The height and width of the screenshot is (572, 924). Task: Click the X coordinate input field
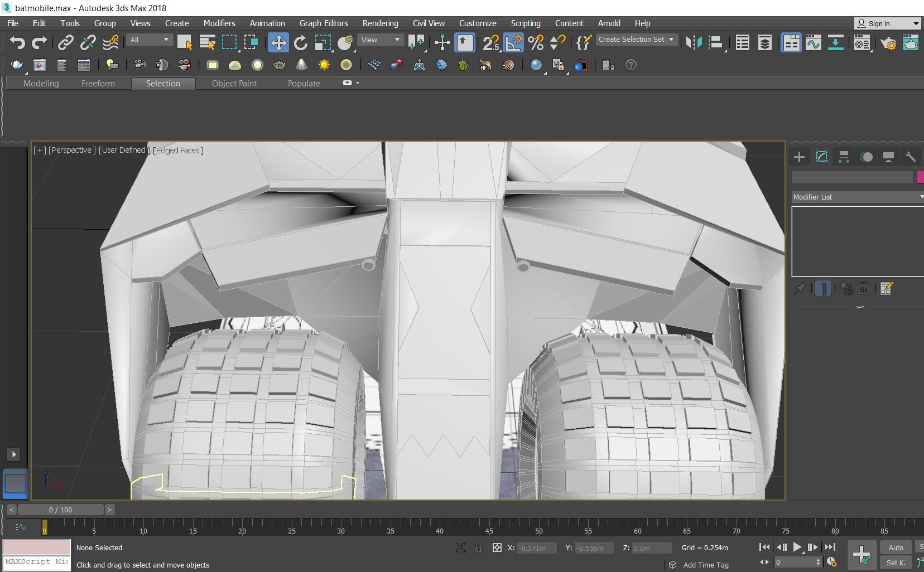[x=537, y=548]
